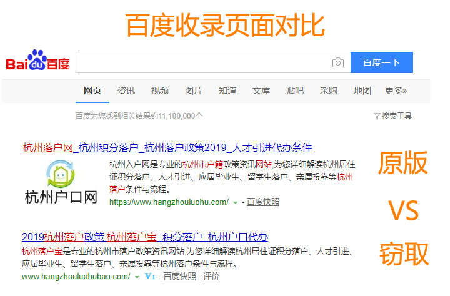This screenshot has width=450, height=296.
Task: Click the 杭州户口网 logo thumbnail
Action: [61, 182]
